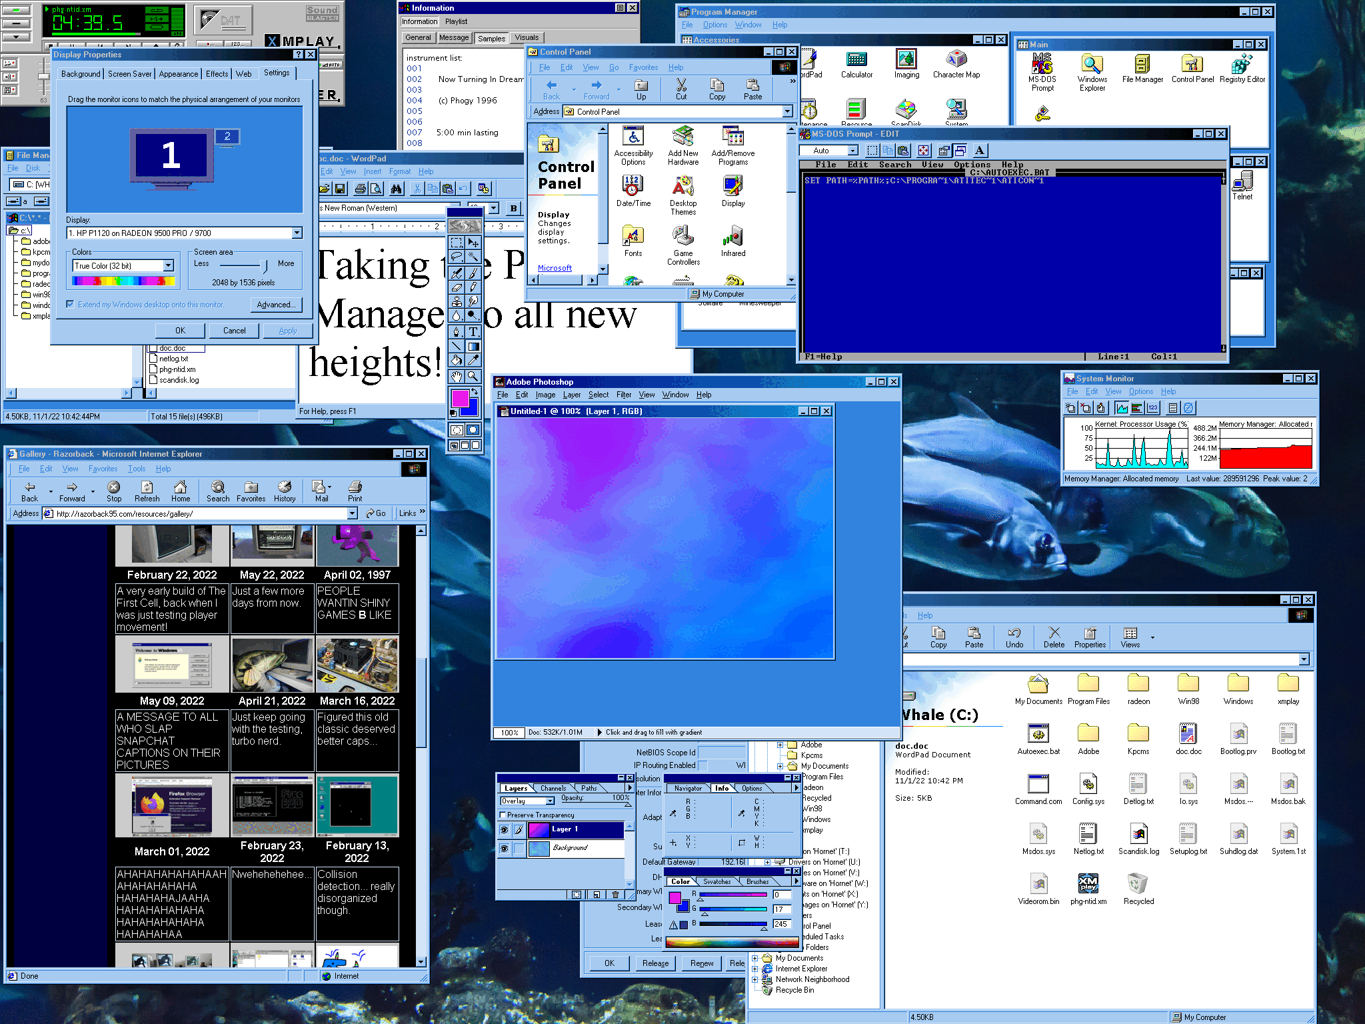Open the Screen Saver tab in Display Properties
This screenshot has height=1024, width=1365.
(130, 74)
